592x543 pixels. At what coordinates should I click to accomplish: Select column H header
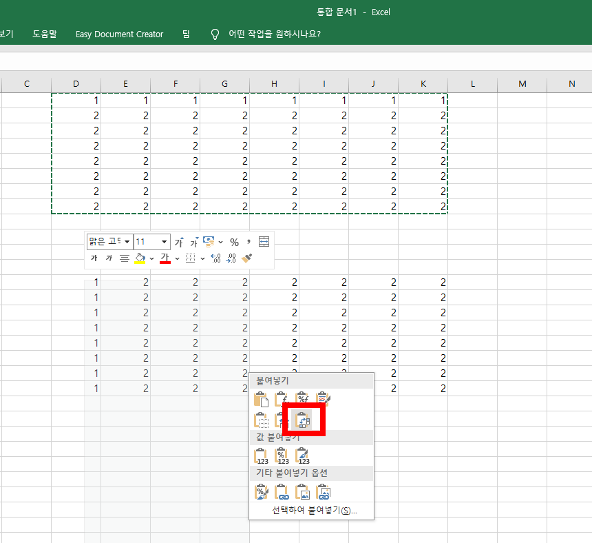(274, 84)
